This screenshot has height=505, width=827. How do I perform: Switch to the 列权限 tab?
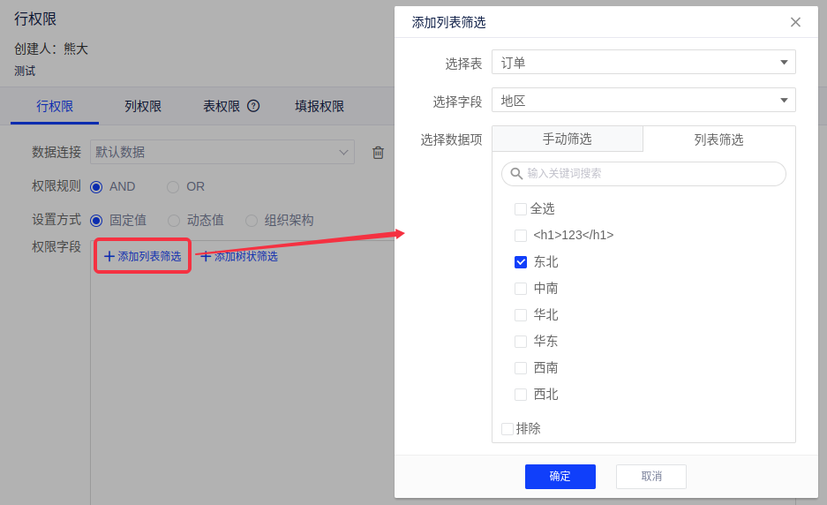(143, 106)
